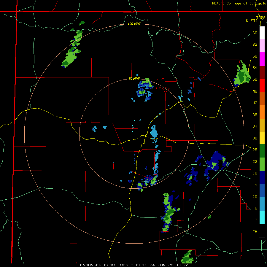Click the legend value "14"

[x=255, y=185]
